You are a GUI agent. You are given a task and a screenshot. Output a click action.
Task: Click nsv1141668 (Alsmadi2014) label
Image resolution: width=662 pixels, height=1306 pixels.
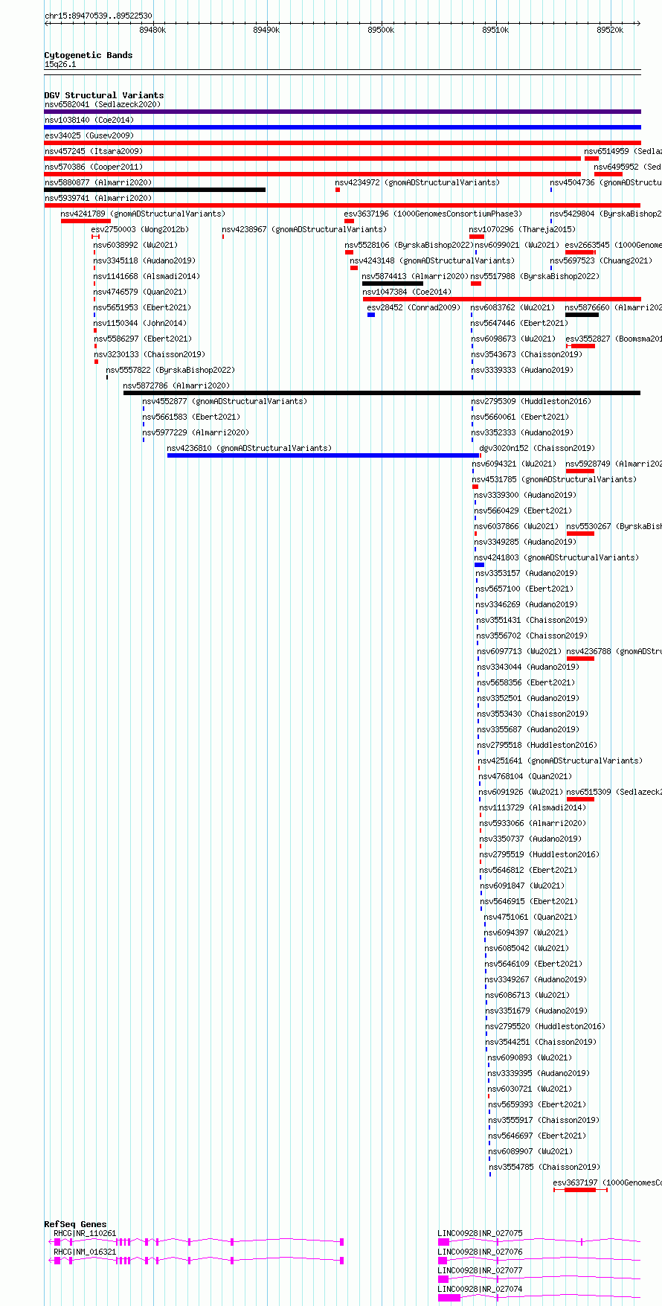tap(147, 276)
